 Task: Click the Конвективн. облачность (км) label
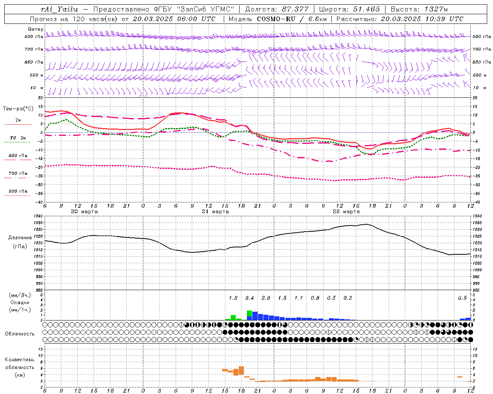[x=20, y=367]
